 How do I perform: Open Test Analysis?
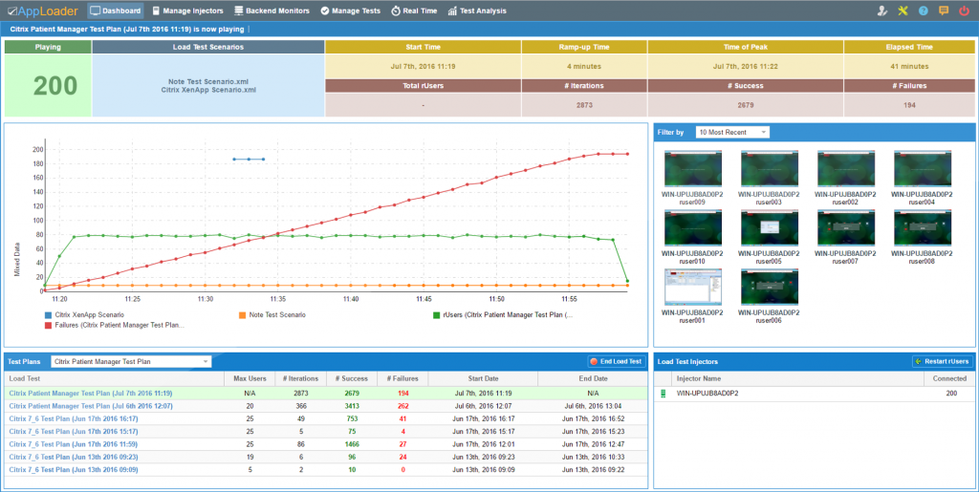coord(477,11)
